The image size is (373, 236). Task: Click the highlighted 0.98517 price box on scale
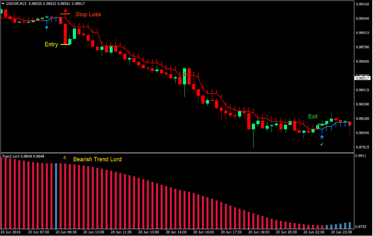[362, 78]
